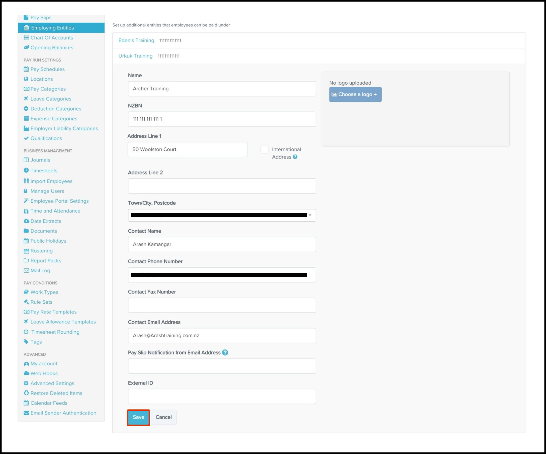Image resolution: width=546 pixels, height=454 pixels.
Task: Click the Choose a logo button
Action: 355,94
